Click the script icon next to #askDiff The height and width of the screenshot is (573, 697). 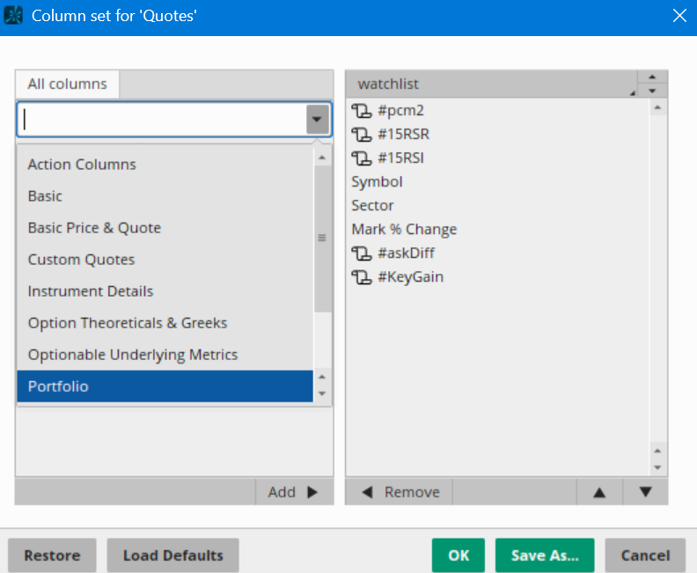coord(362,253)
